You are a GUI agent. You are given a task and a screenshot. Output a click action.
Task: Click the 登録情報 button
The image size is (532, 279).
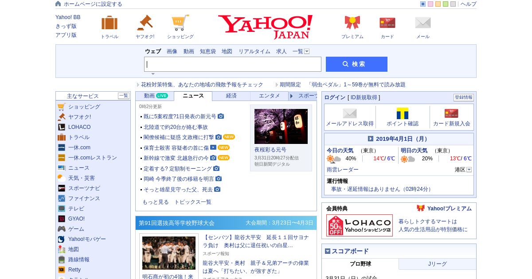pos(464,97)
